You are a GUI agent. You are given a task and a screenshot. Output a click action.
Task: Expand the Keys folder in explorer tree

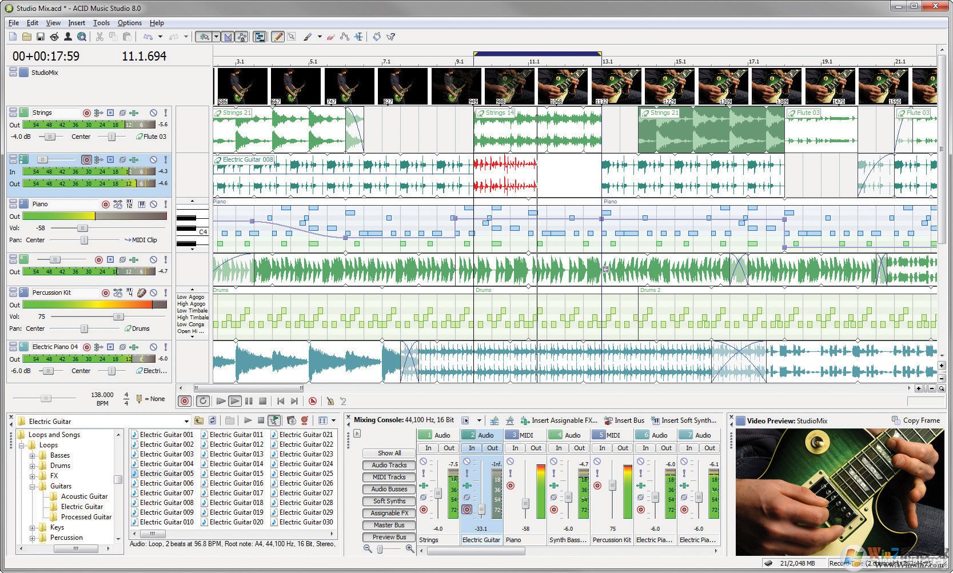[33, 527]
